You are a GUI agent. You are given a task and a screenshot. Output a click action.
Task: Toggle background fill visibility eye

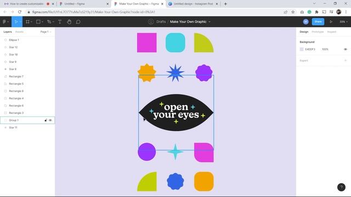pos(346,49)
